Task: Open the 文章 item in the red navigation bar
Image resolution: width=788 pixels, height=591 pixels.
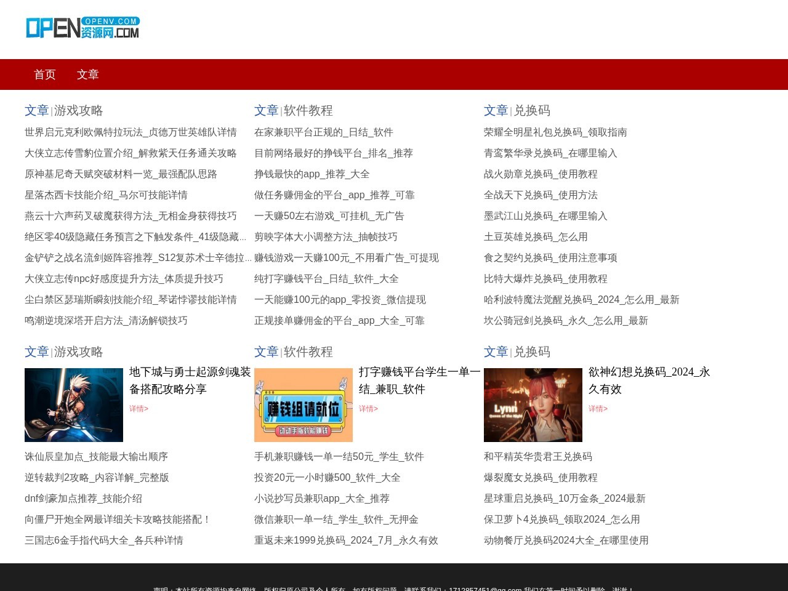Action: [x=88, y=74]
